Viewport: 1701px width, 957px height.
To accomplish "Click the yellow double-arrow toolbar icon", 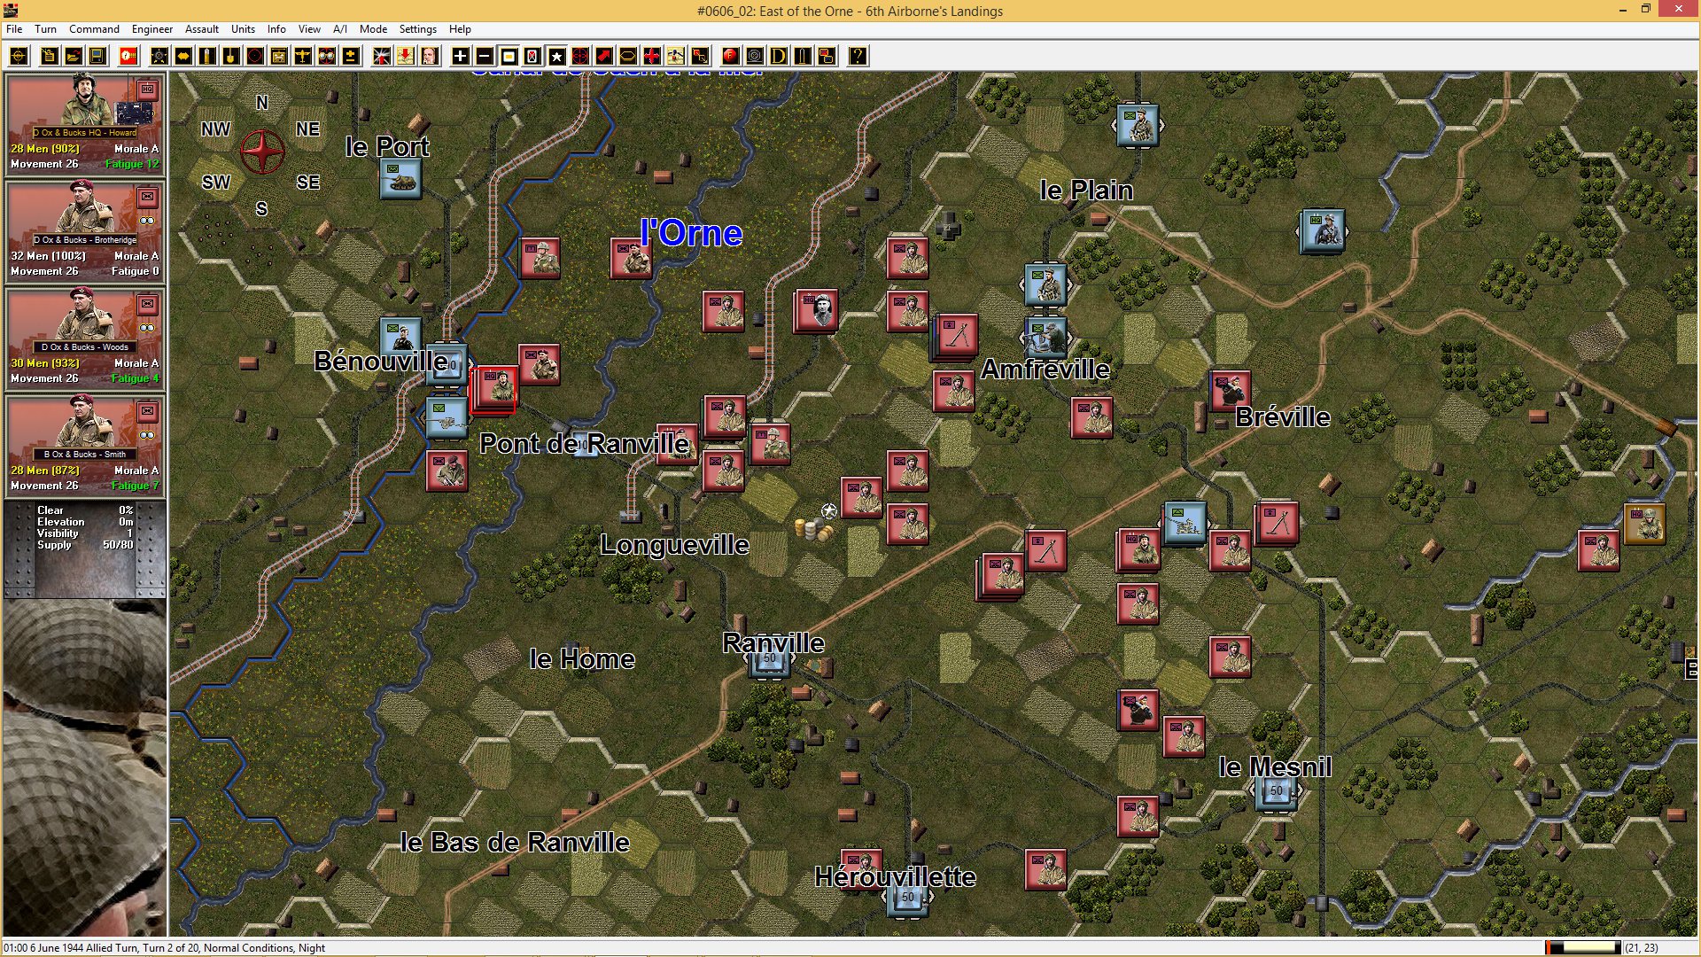I will [x=183, y=56].
